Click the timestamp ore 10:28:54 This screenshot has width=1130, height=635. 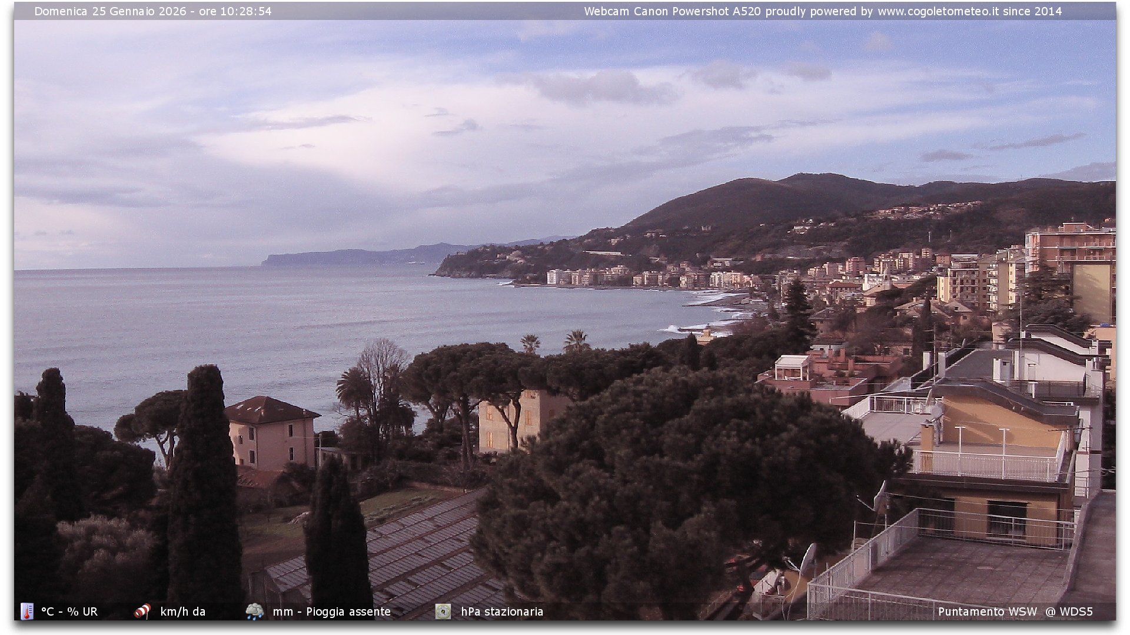(x=235, y=11)
